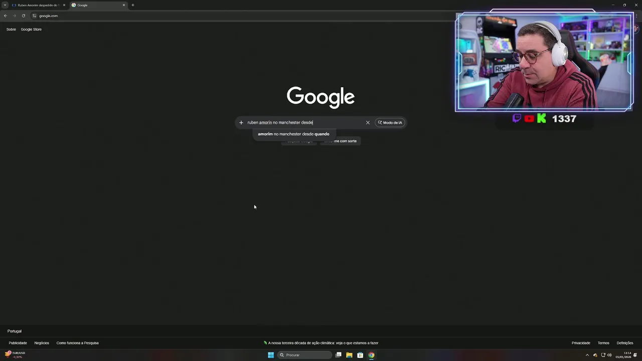
Task: Open the Publicidade footer link
Action: pyautogui.click(x=18, y=343)
